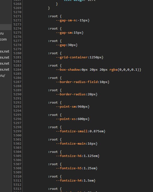Viewport: 153px width, 192px height.
Task: Click line number 5300 in gutter
Action: click(x=18, y=135)
